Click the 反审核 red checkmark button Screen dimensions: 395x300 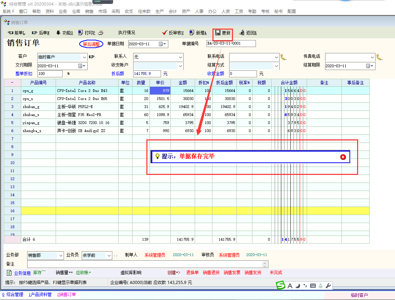pos(173,33)
